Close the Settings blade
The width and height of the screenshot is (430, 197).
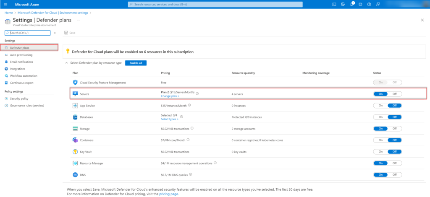click(x=422, y=20)
